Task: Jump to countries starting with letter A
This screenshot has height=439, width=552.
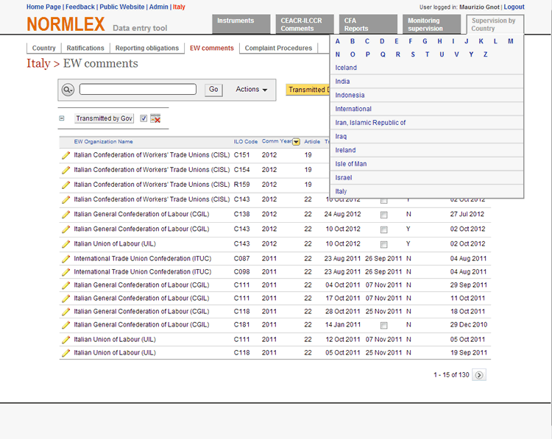Action: pos(338,41)
